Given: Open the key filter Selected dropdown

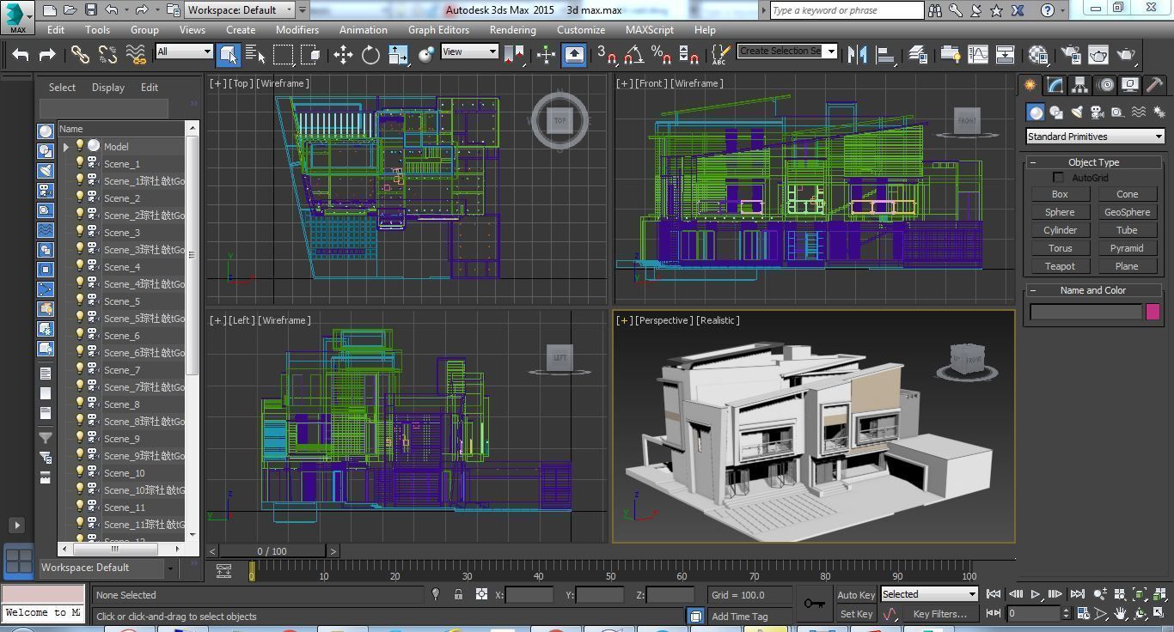Looking at the screenshot, I should tap(929, 594).
